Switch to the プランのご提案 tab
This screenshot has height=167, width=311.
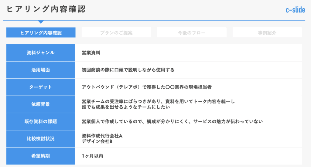pos(116,32)
